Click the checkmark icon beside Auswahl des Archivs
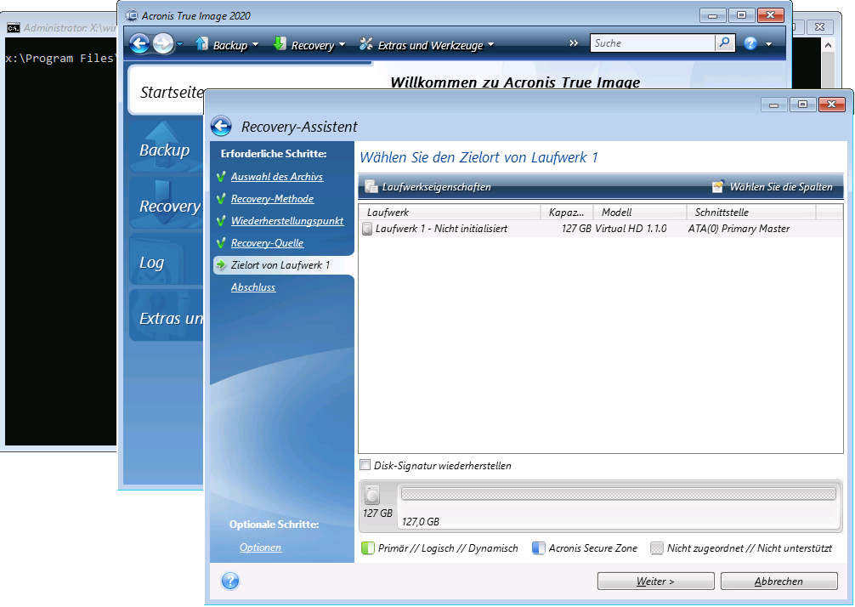This screenshot has width=855, height=607. 221,177
